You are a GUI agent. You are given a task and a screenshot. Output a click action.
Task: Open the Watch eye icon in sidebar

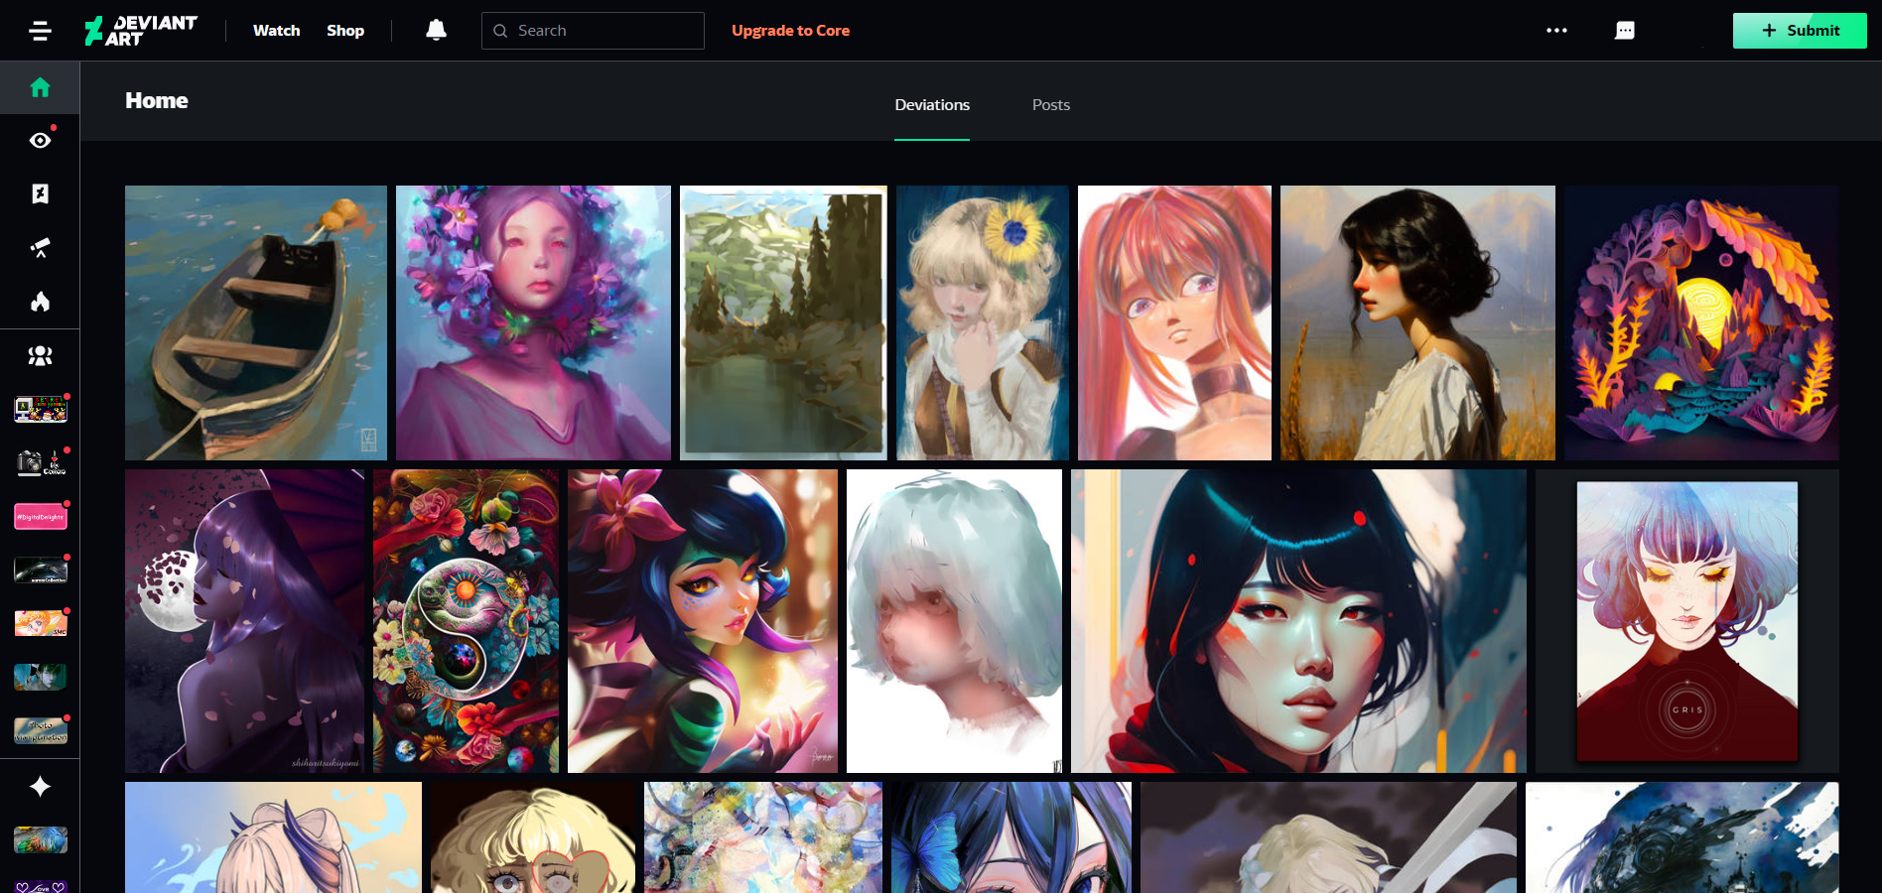(40, 141)
